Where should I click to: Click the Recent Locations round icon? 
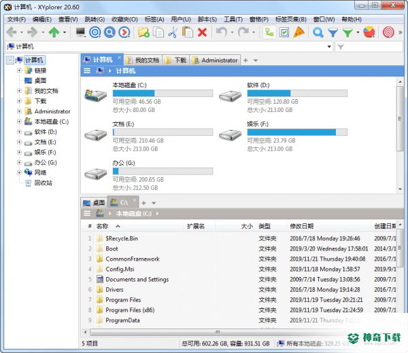click(124, 33)
